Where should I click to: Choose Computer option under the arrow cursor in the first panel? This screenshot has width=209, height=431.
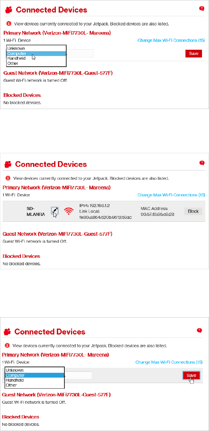[36, 53]
